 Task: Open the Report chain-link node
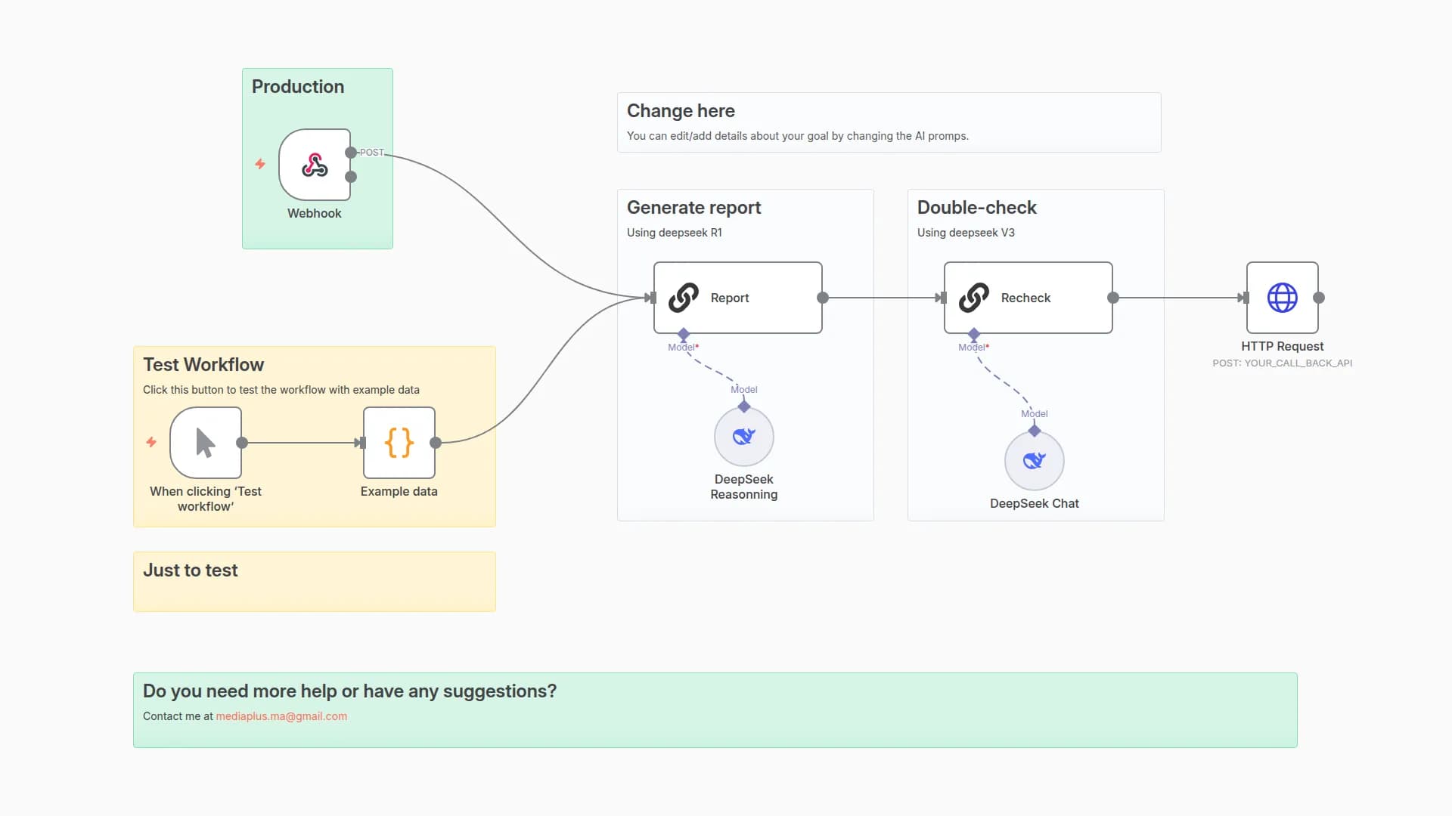737,297
